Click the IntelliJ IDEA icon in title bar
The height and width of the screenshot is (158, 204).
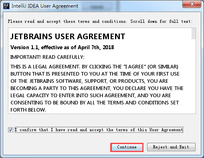(6, 6)
